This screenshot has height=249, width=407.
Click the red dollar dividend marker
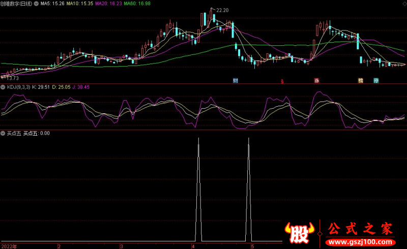pos(282,80)
